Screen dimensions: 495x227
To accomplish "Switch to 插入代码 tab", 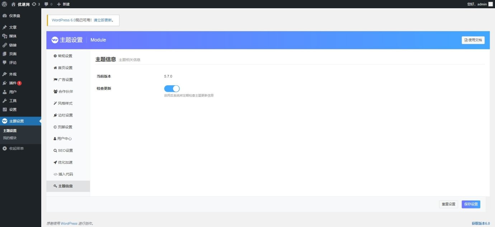I will tap(68, 174).
